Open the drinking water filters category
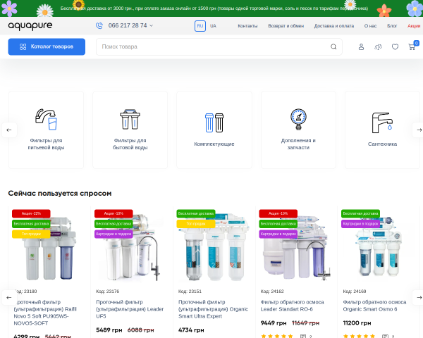This screenshot has width=423, height=338. pyautogui.click(x=46, y=130)
